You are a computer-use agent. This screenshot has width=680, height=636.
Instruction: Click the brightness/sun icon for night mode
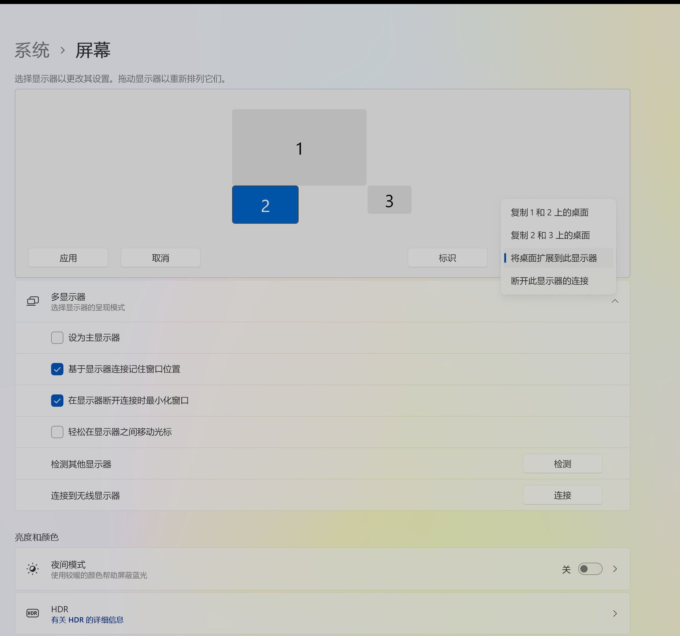click(32, 569)
